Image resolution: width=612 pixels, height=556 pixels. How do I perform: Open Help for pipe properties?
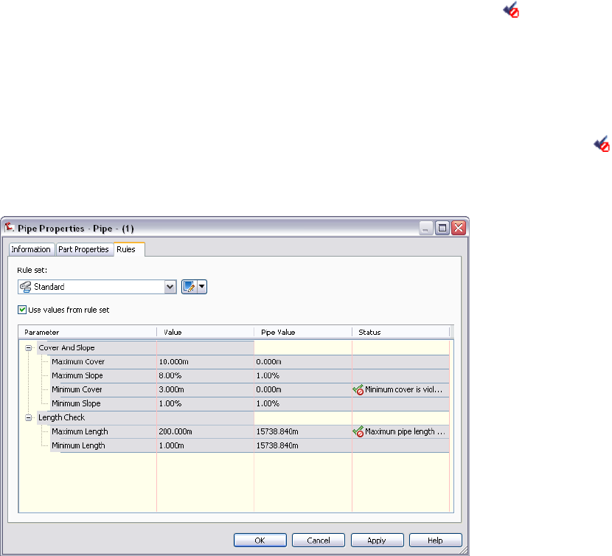pyautogui.click(x=436, y=541)
